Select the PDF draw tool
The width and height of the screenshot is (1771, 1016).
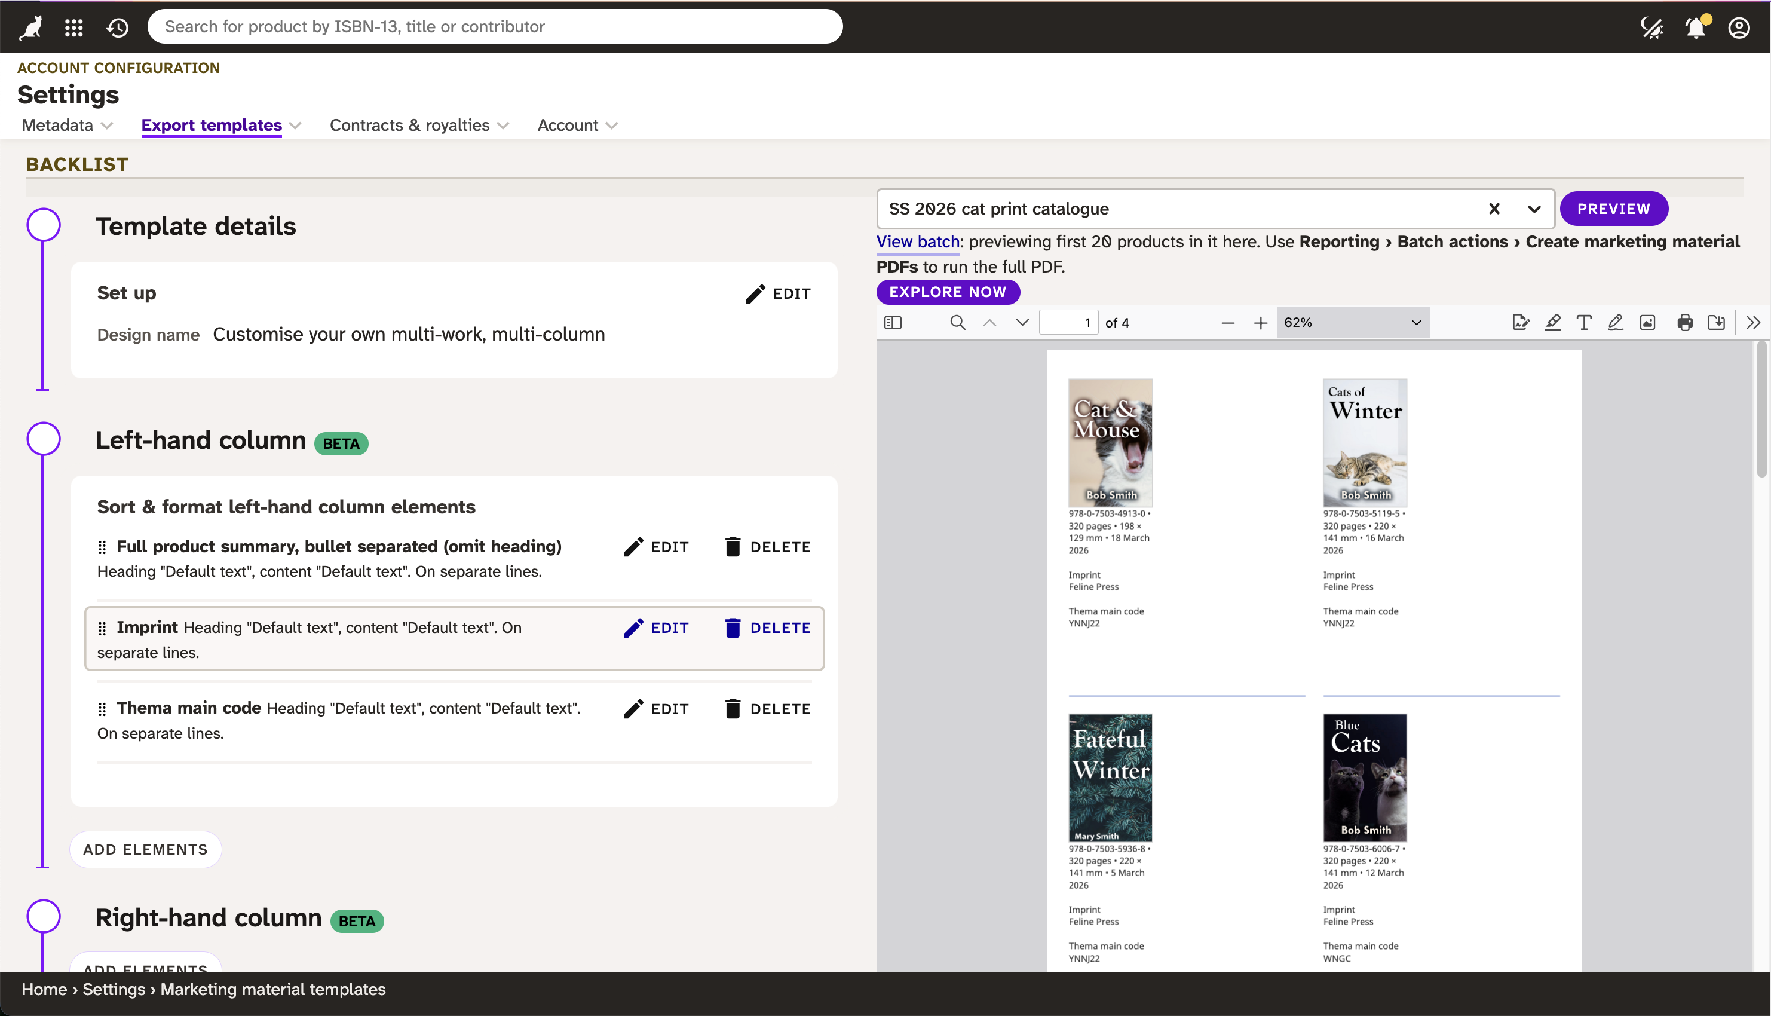point(1616,322)
